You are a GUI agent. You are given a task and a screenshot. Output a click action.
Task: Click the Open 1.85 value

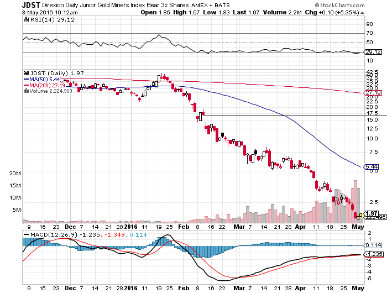point(155,12)
